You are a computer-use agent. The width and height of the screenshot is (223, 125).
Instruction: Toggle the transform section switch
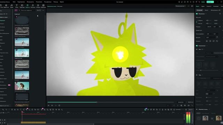point(197,14)
